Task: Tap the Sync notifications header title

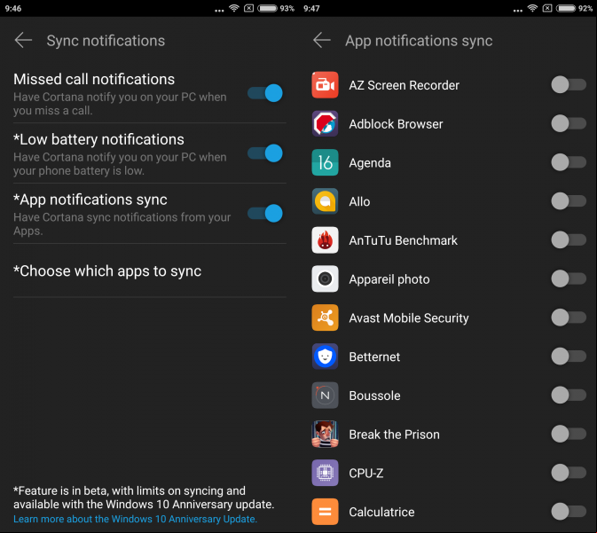Action: pyautogui.click(x=106, y=41)
